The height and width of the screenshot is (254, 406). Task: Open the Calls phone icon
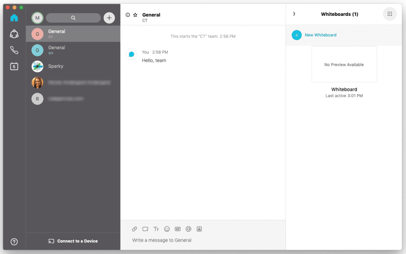point(14,50)
